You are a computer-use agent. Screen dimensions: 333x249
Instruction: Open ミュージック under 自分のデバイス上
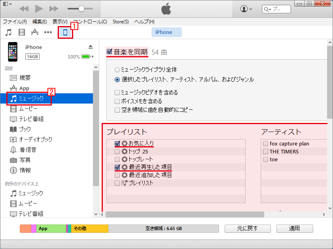pos(47,193)
